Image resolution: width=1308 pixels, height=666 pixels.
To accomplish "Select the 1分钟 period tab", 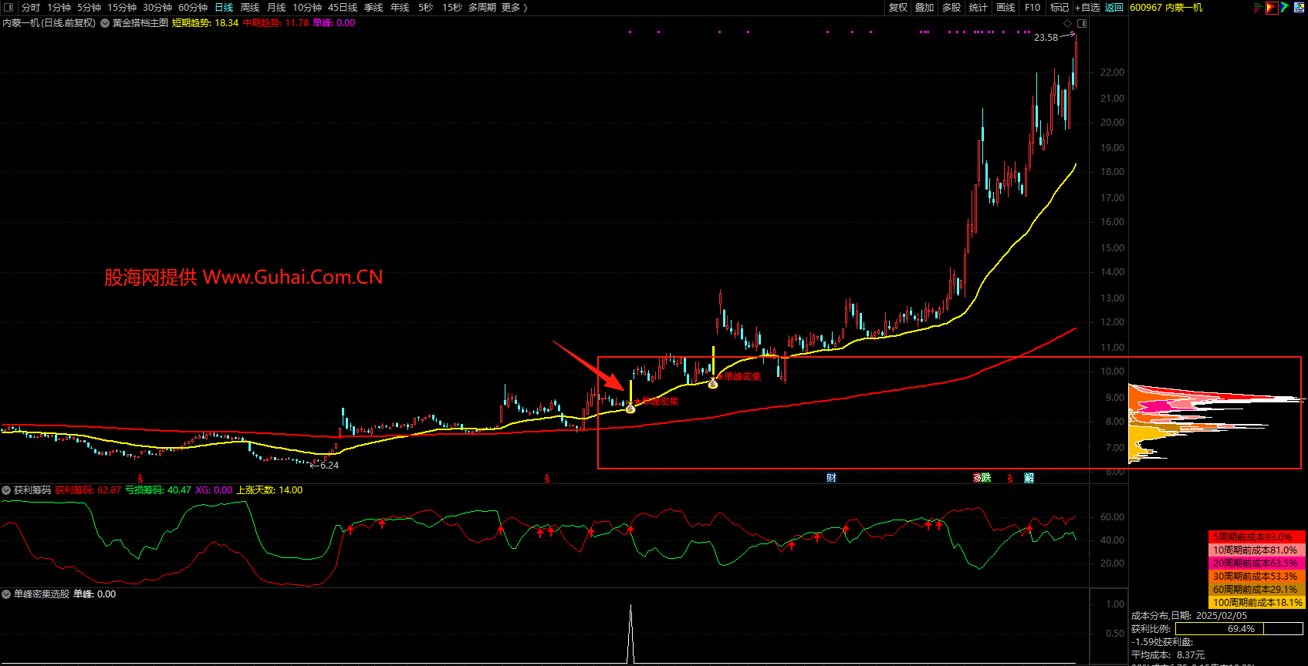I will (59, 8).
